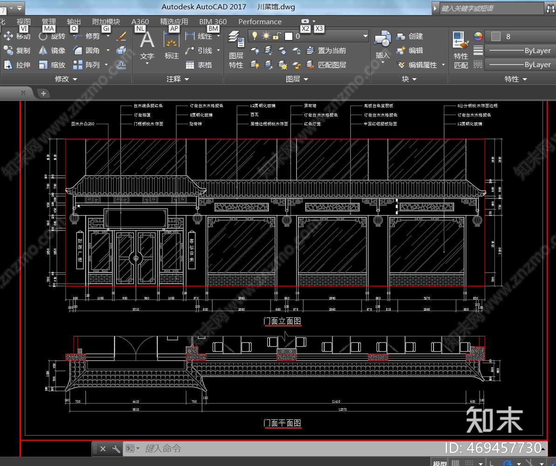This screenshot has height=466, width=556.
Task: Close the command line with X
Action: [x=103, y=449]
